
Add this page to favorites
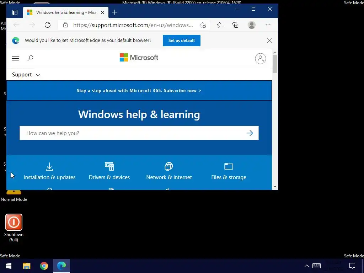tap(203, 25)
